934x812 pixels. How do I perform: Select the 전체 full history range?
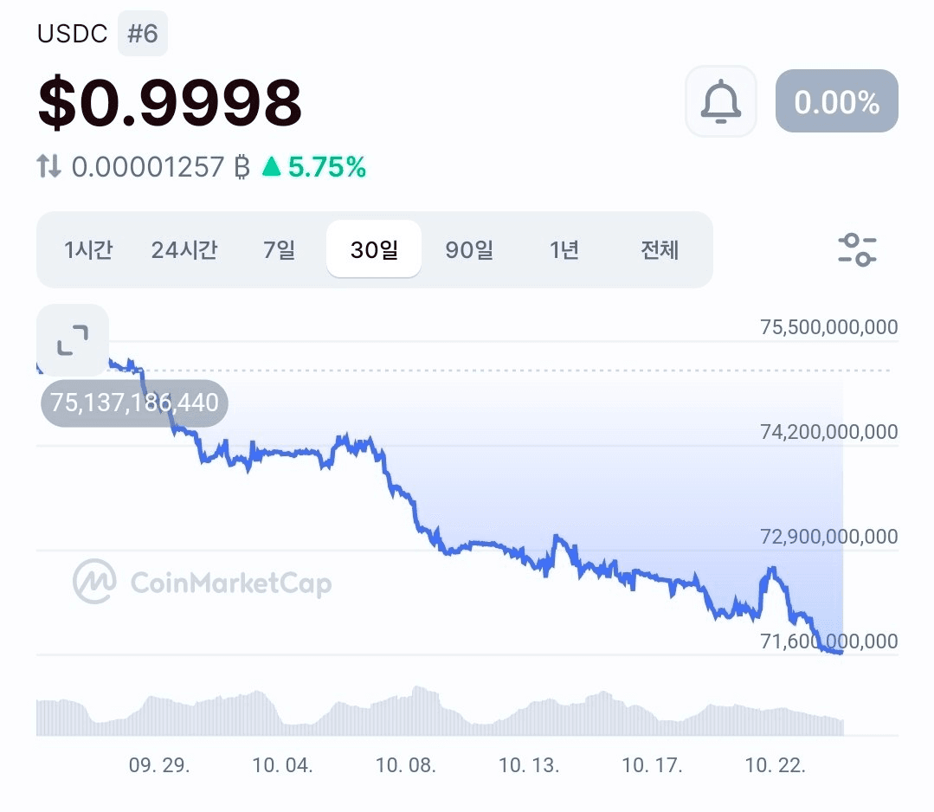[660, 249]
